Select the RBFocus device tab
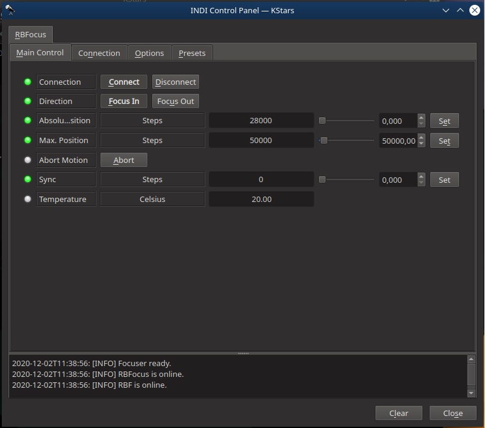The width and height of the screenshot is (485, 428). [x=31, y=35]
